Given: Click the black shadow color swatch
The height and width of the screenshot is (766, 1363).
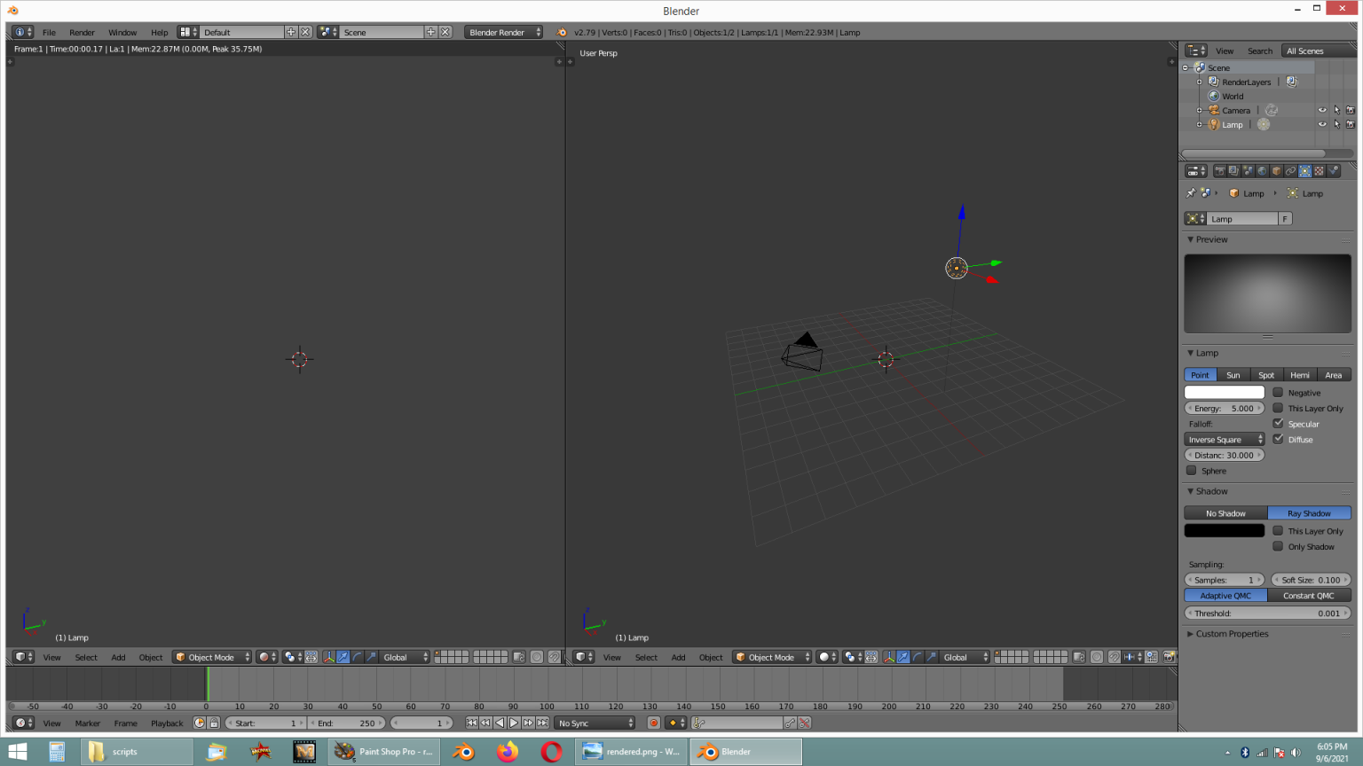Looking at the screenshot, I should coord(1225,530).
